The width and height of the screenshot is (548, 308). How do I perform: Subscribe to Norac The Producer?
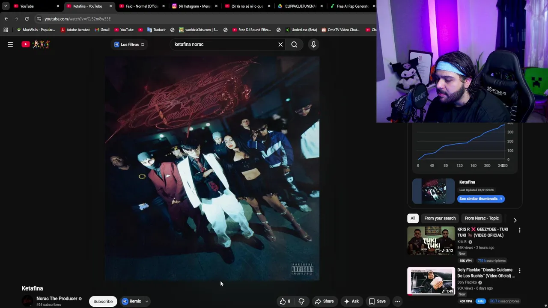[x=103, y=301]
